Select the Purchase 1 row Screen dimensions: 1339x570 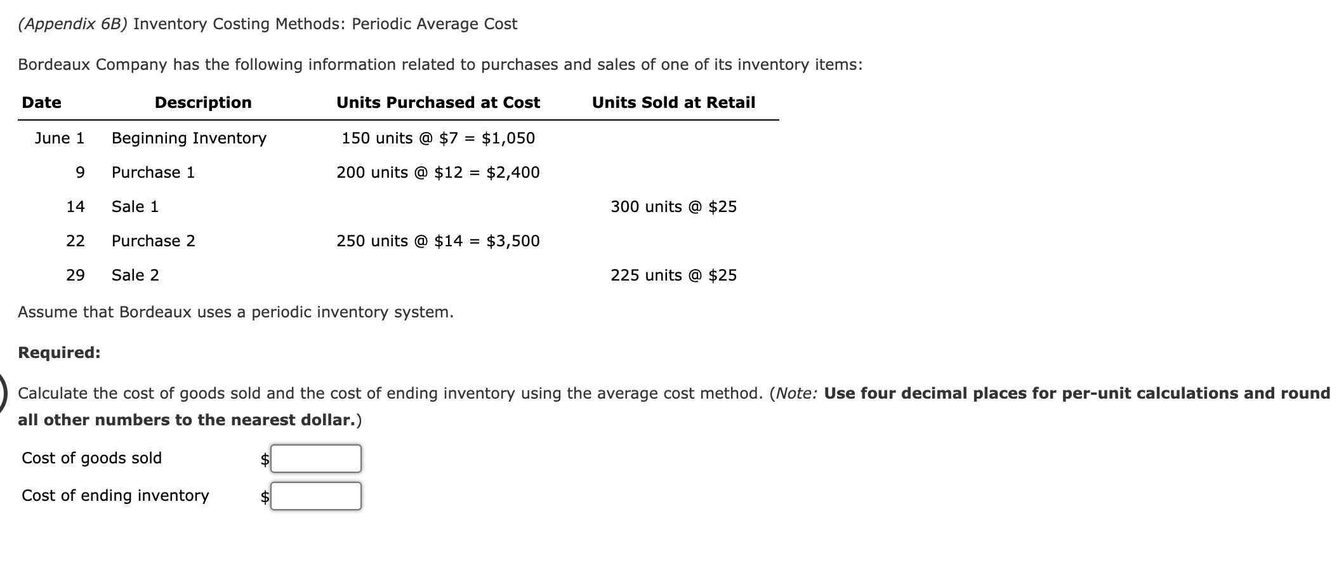[x=152, y=172]
